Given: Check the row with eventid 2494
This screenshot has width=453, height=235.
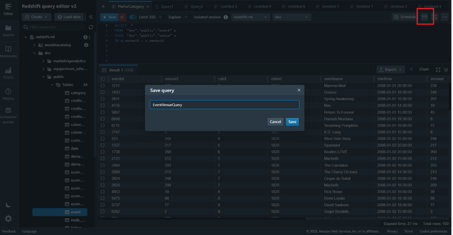Looking at the screenshot, I should [x=103, y=165].
